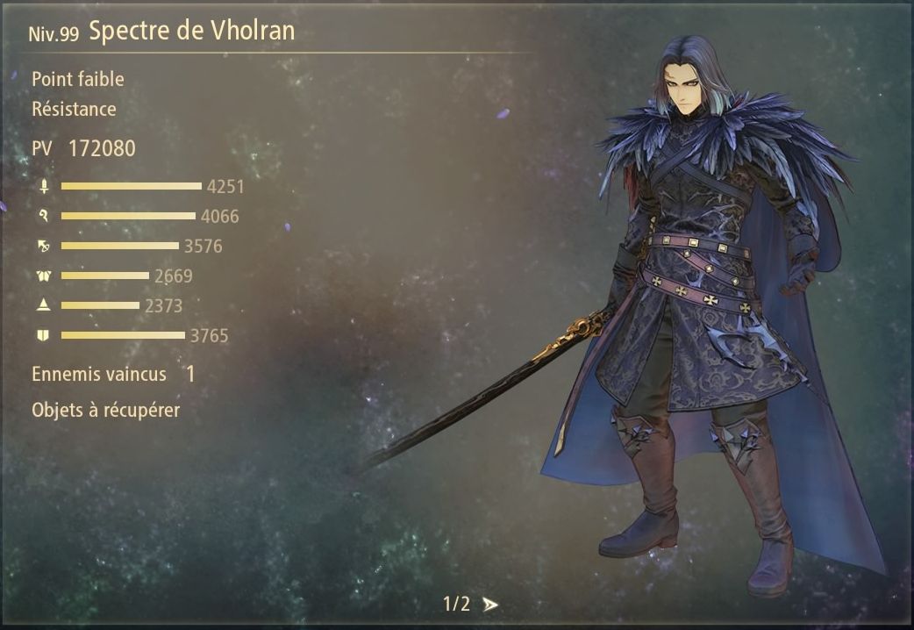Select the PV 172080 value
This screenshot has width=914, height=630.
click(x=102, y=148)
